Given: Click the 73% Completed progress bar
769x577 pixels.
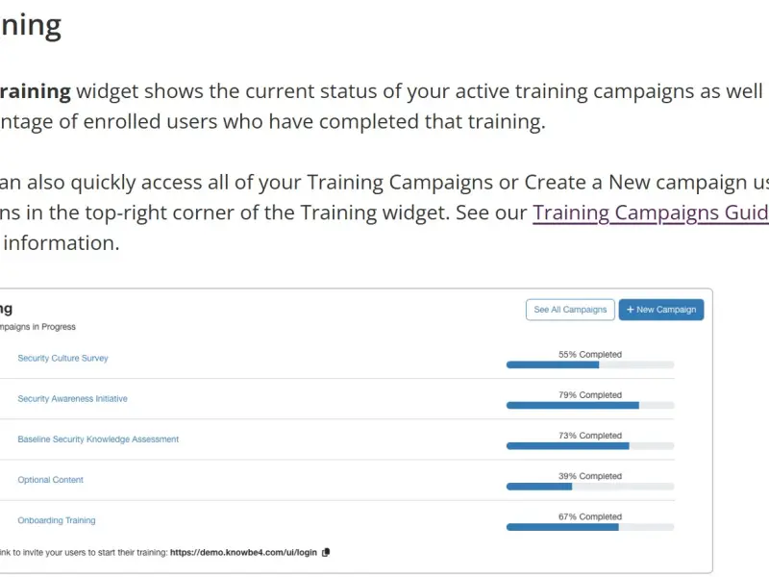Looking at the screenshot, I should click(x=589, y=446).
